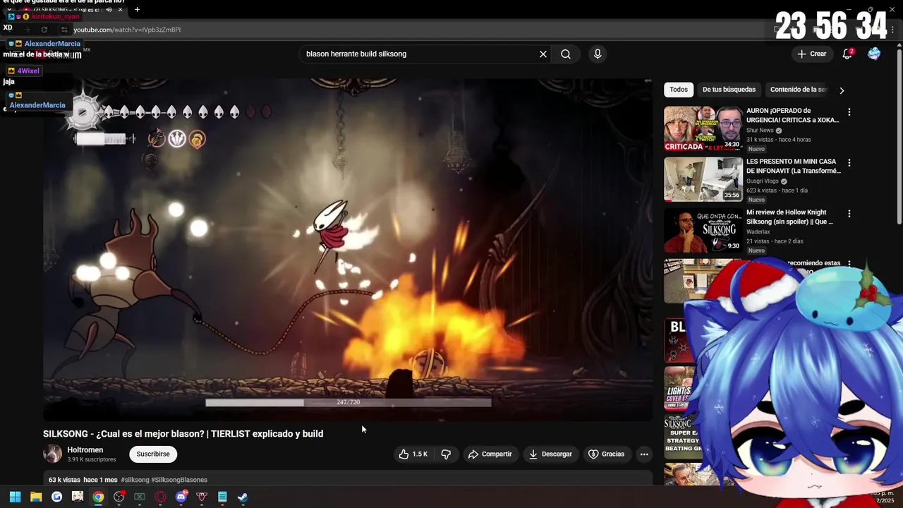903x508 pixels.
Task: Open the MINI CASA DE INFONAVIT video thumbnail
Action: (703, 179)
